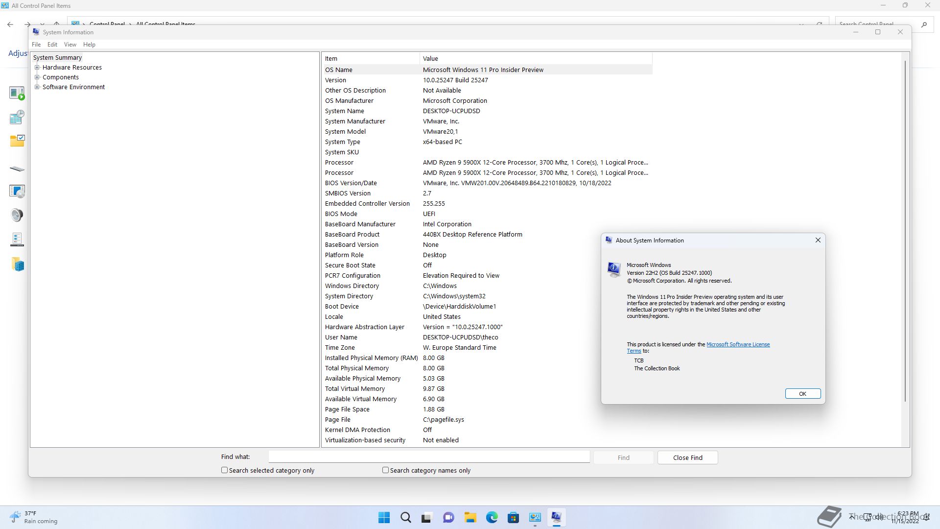Click the System Information taskbar icon
Screen dimensions: 940x529
(x=557, y=517)
